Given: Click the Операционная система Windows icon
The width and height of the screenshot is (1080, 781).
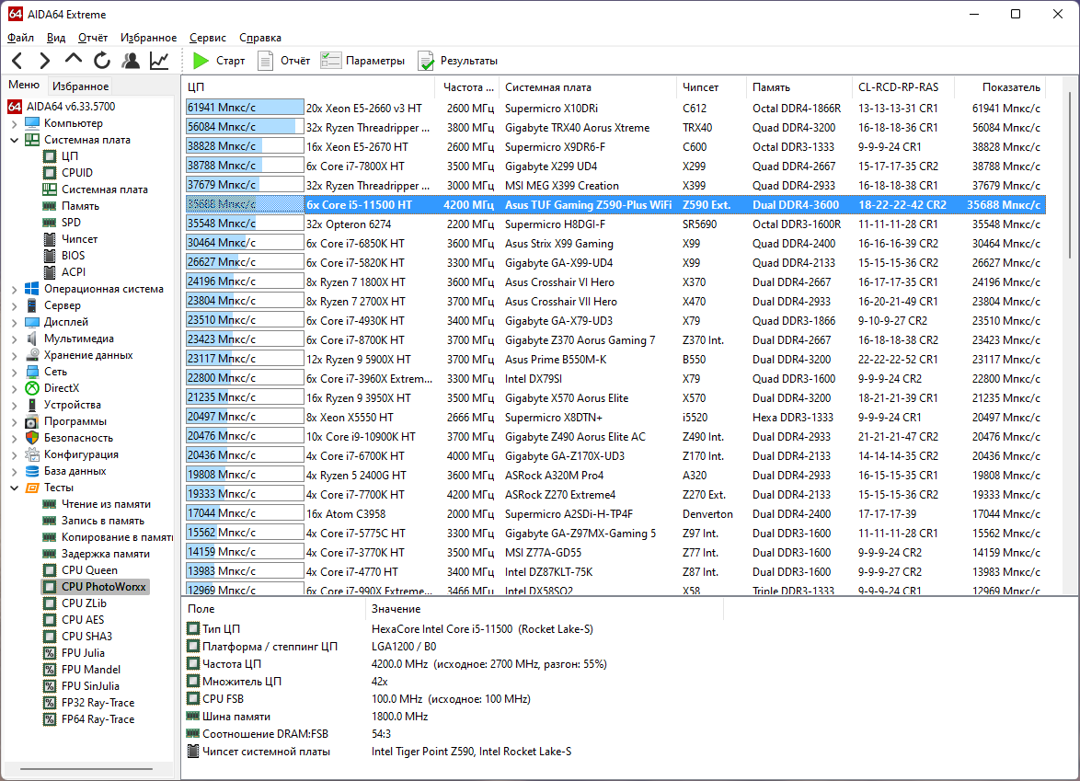Looking at the screenshot, I should click(x=32, y=289).
